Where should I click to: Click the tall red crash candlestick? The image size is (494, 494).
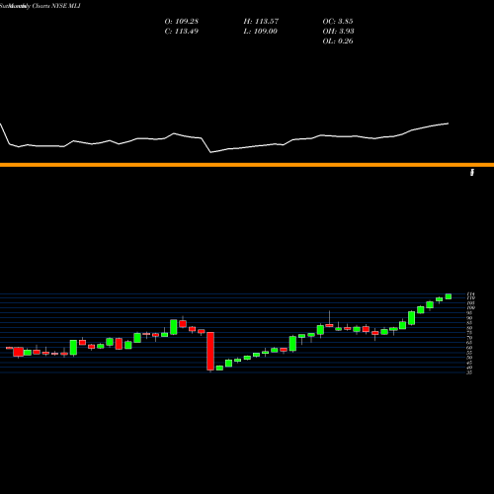210,351
